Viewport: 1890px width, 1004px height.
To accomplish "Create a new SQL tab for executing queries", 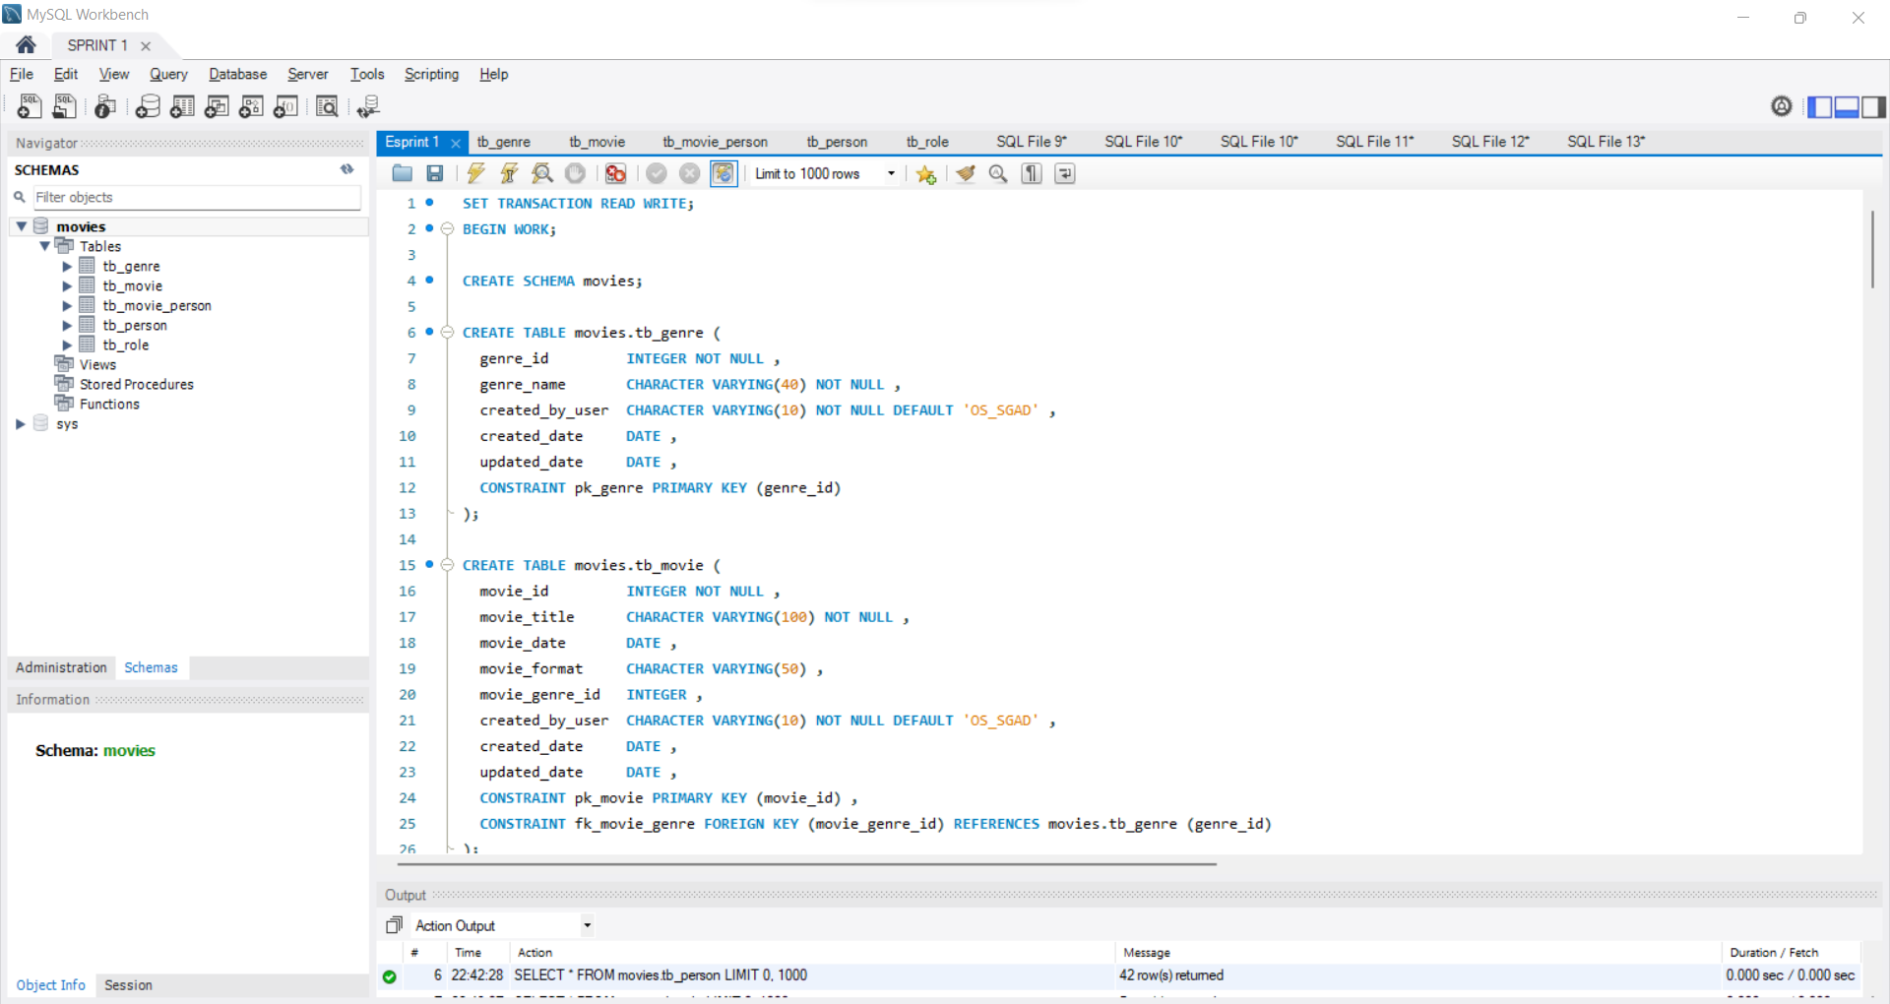I will 29,106.
